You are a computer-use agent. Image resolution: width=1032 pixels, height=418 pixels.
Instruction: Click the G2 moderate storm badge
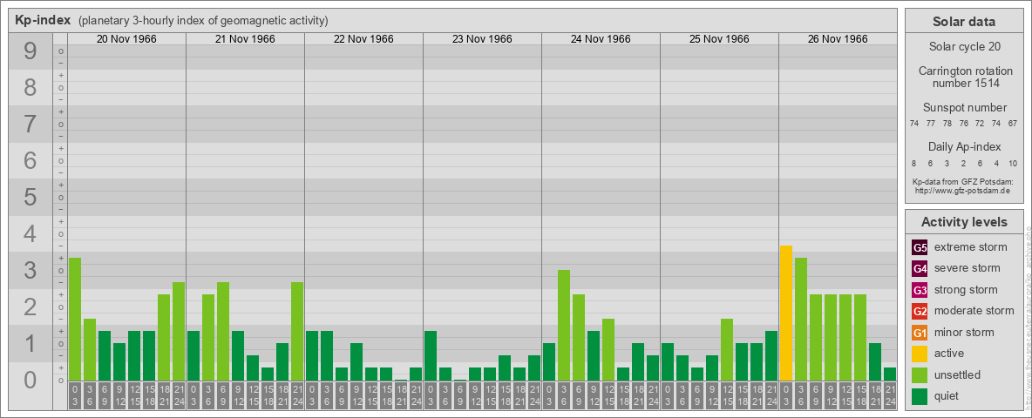click(920, 311)
